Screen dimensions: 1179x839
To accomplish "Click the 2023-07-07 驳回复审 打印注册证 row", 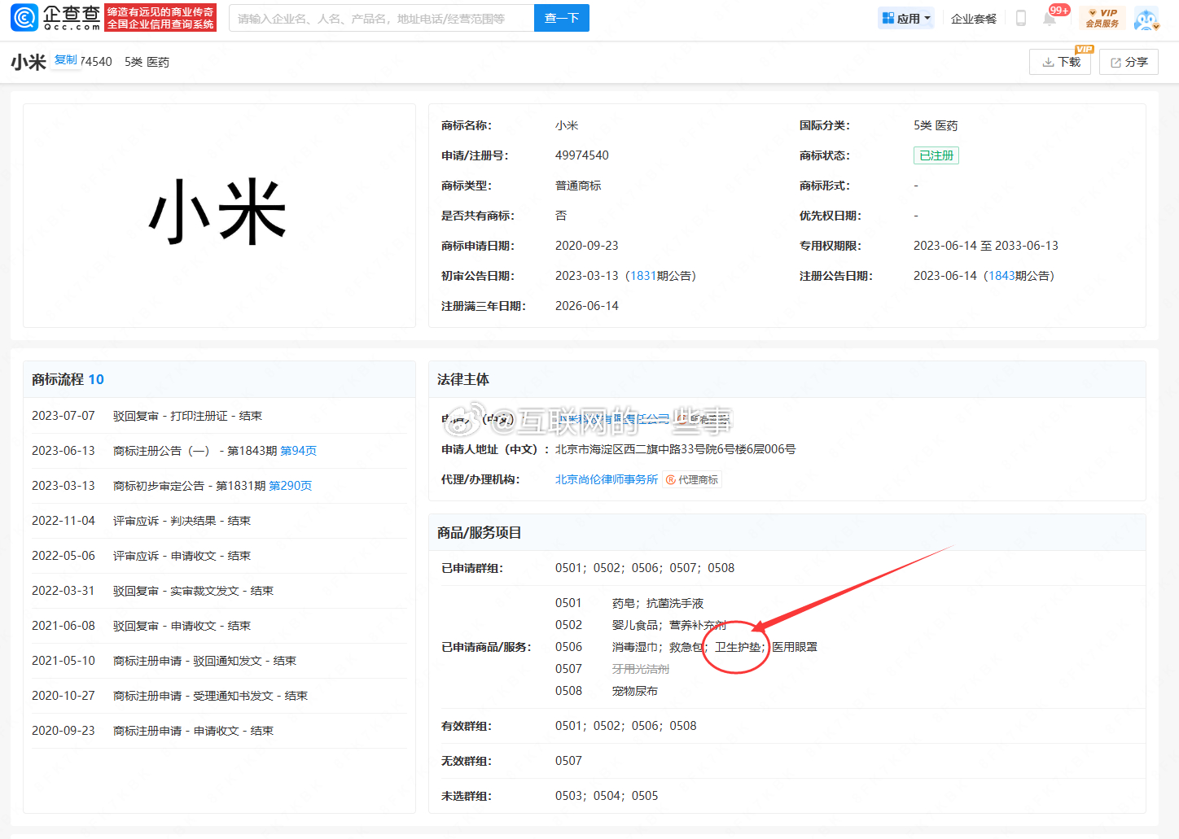I will [219, 416].
